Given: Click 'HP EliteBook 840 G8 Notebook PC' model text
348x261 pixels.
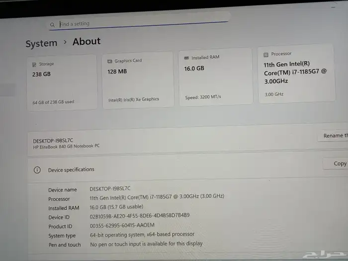Looking at the screenshot, I should point(66,147).
